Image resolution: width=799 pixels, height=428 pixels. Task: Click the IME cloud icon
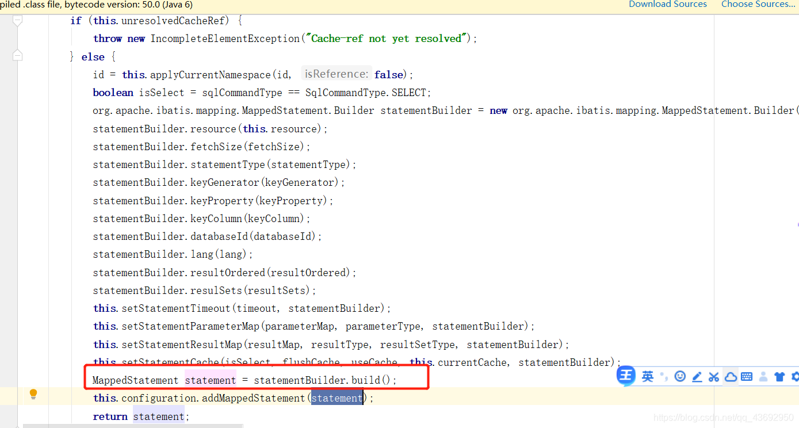point(731,377)
